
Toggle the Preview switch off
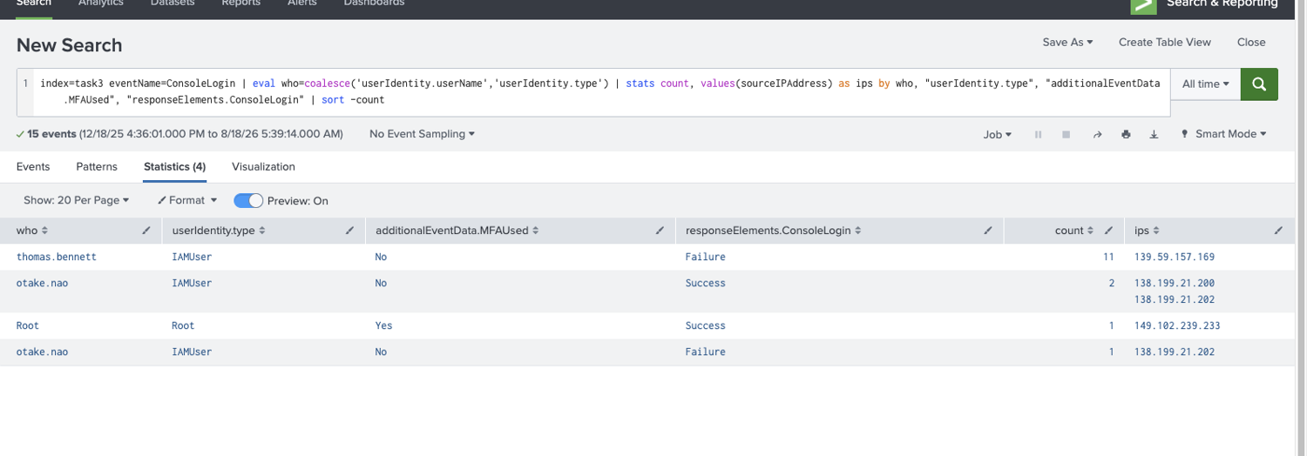point(248,200)
